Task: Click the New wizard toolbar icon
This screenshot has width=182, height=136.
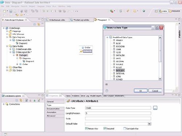Action: pyautogui.click(x=5, y=11)
